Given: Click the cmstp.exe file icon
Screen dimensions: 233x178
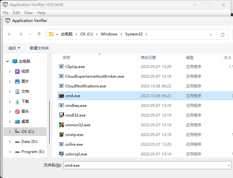Looking at the screenshot, I should (61, 135).
